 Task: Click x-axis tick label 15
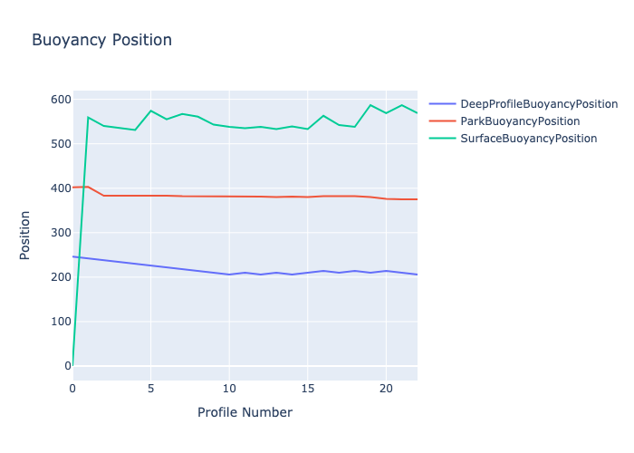(x=308, y=388)
